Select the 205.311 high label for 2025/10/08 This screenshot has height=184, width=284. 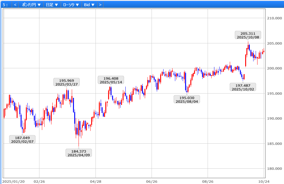(x=248, y=35)
